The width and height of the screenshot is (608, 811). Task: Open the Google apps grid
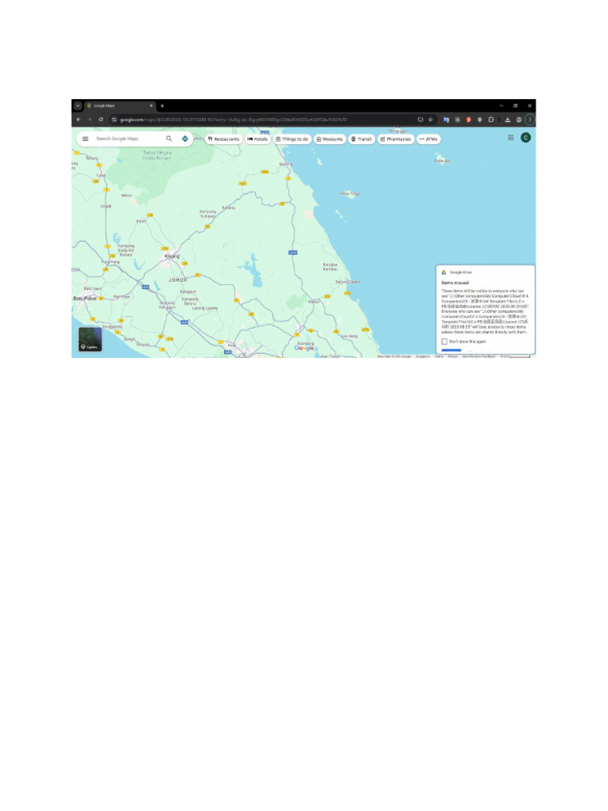[x=511, y=138]
